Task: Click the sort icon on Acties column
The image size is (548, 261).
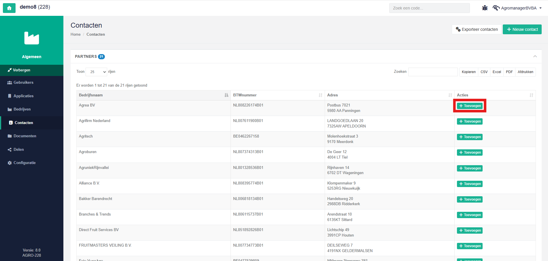Action: [532, 95]
